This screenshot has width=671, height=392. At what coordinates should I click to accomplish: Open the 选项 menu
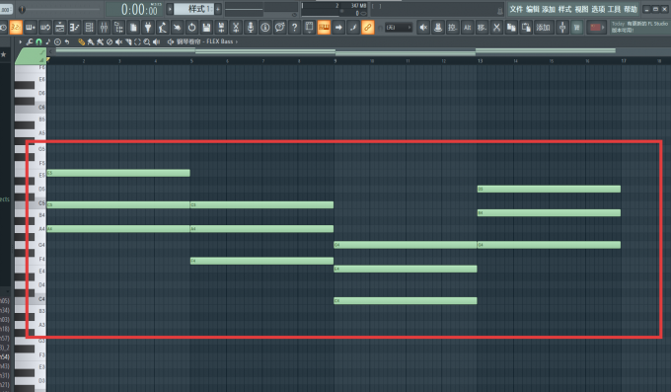pyautogui.click(x=598, y=9)
